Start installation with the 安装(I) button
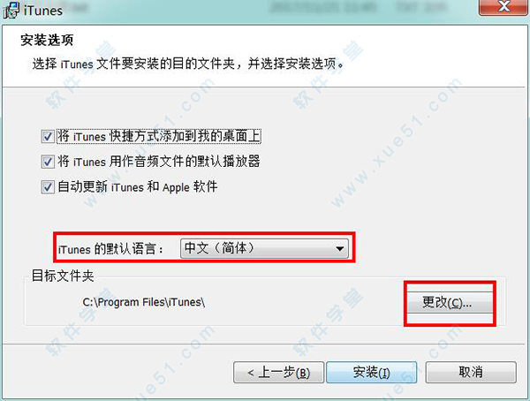 tap(372, 373)
